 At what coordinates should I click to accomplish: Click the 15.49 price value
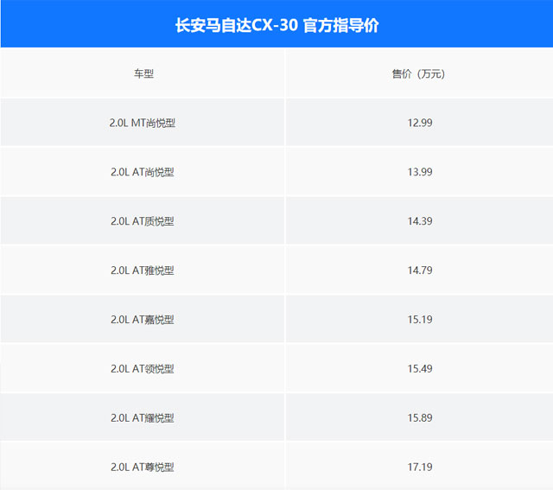pos(420,369)
